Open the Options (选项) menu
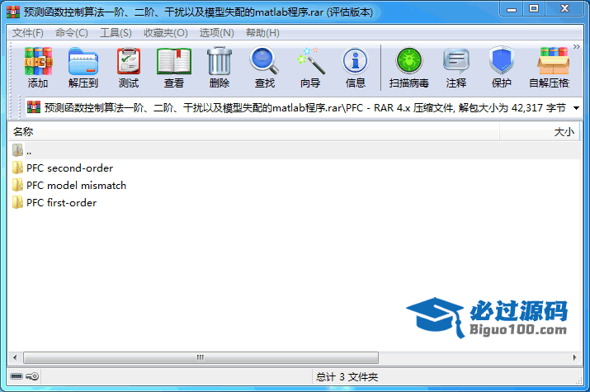The image size is (590, 392). pyautogui.click(x=216, y=33)
